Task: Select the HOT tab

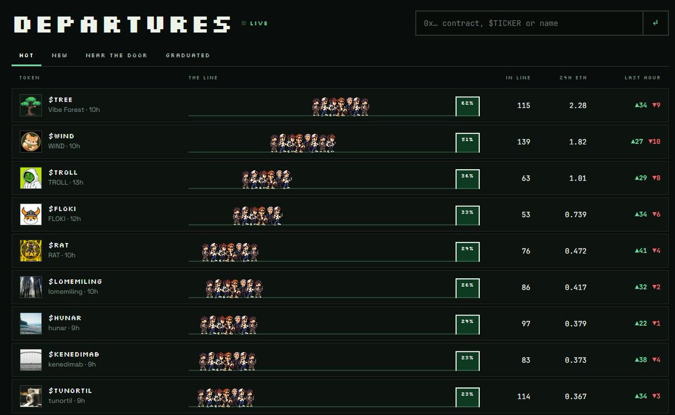Action: (26, 56)
